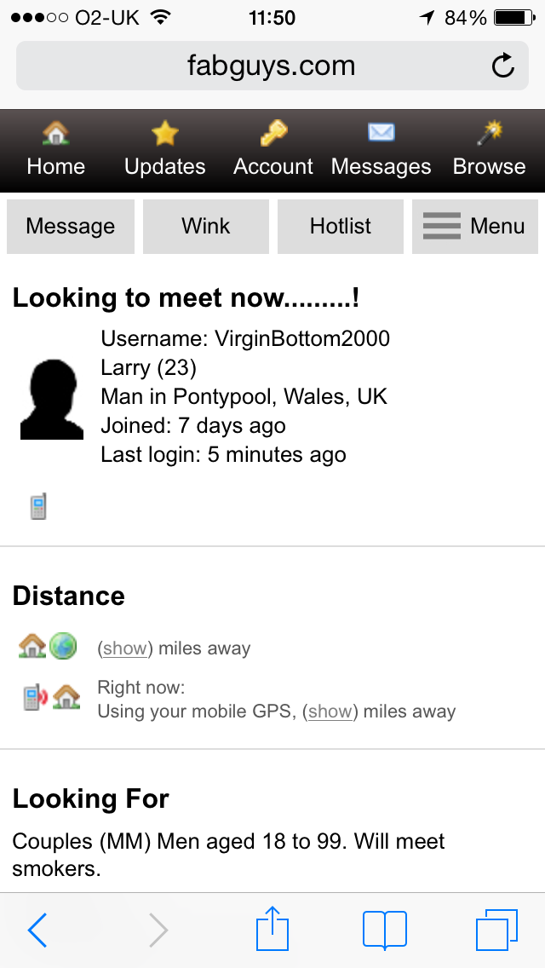Image resolution: width=545 pixels, height=968 pixels.
Task: Click the Safari reload icon
Action: 503,66
